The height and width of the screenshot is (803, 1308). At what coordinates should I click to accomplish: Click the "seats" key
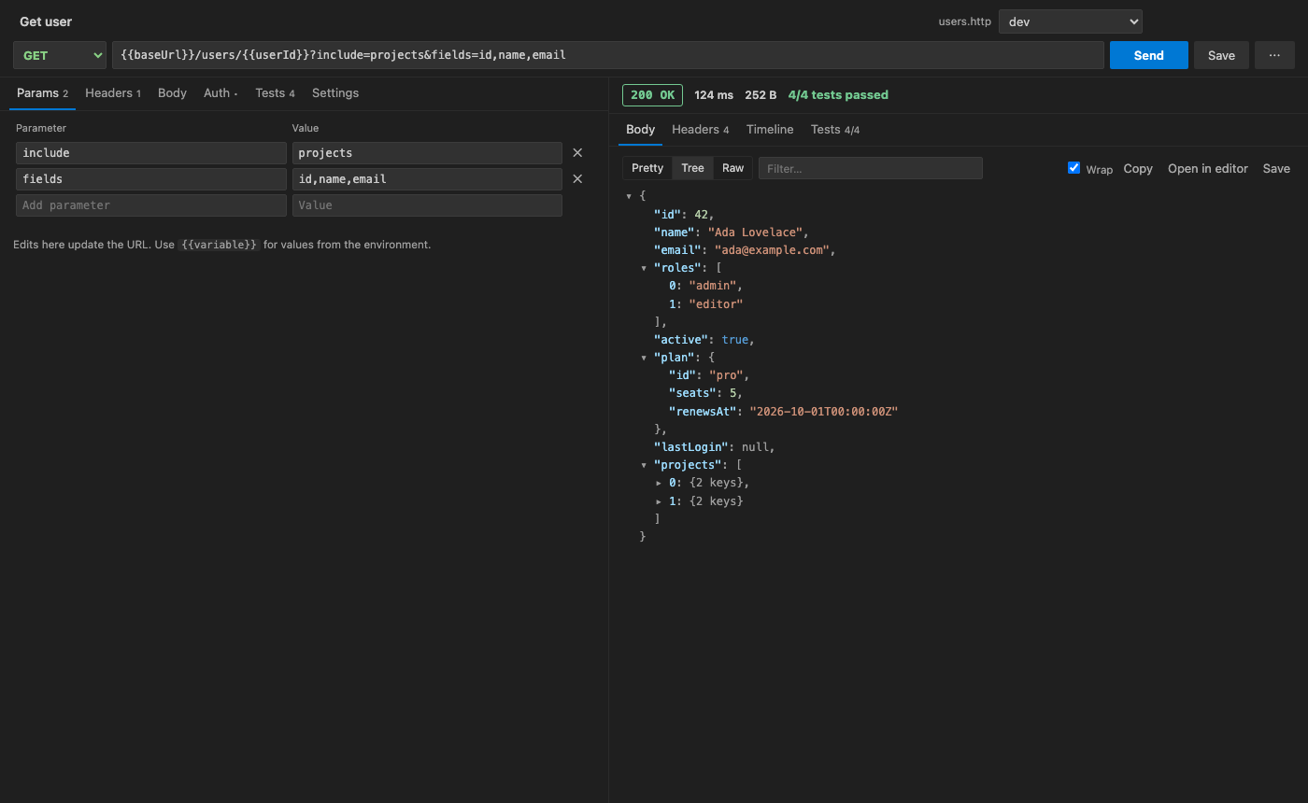click(x=691, y=393)
